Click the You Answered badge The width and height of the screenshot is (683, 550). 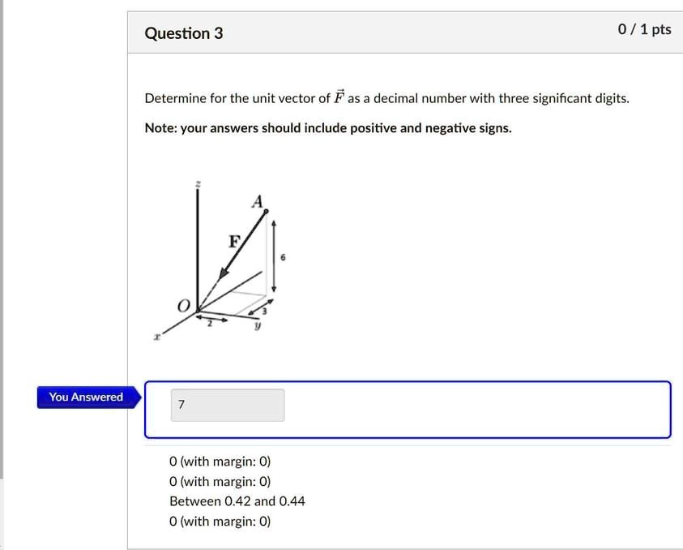pyautogui.click(x=85, y=397)
